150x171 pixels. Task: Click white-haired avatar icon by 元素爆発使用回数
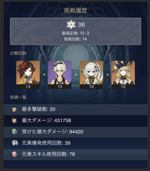(15, 143)
